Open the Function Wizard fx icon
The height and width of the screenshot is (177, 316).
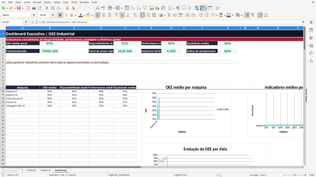[33, 22]
